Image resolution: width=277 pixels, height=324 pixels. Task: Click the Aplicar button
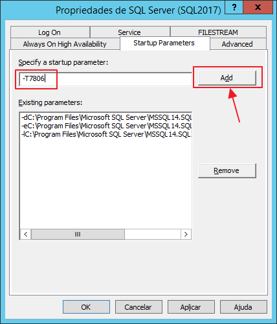[x=191, y=307]
